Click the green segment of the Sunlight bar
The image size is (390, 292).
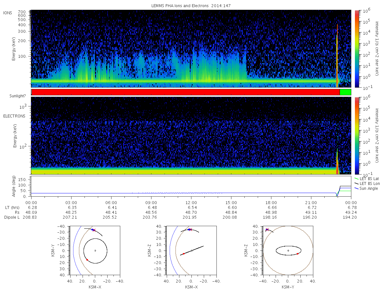point(345,92)
